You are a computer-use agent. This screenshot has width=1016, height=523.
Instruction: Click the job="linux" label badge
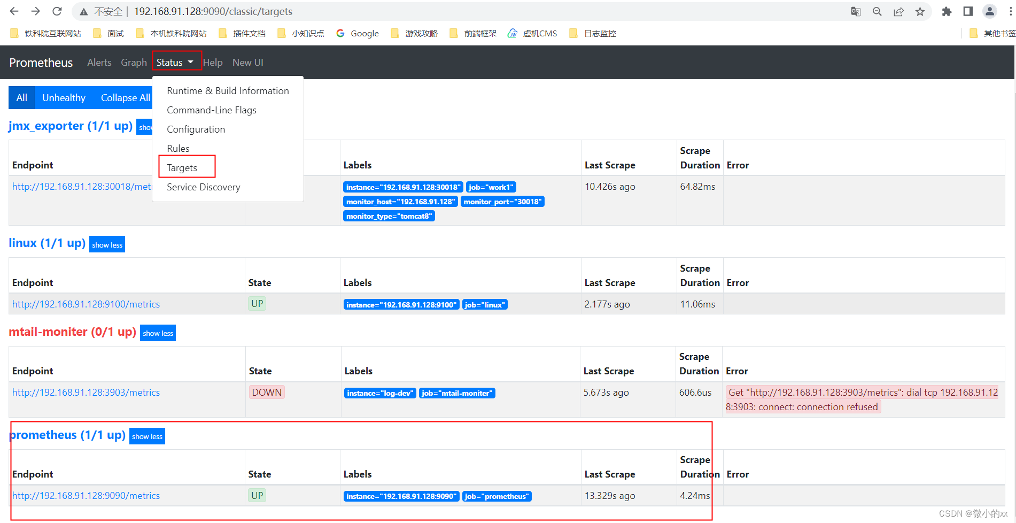point(485,305)
